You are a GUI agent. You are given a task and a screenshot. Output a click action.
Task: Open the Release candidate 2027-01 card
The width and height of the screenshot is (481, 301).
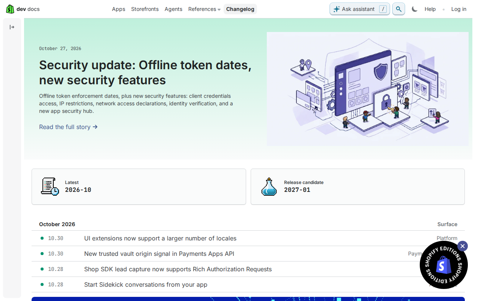358,187
